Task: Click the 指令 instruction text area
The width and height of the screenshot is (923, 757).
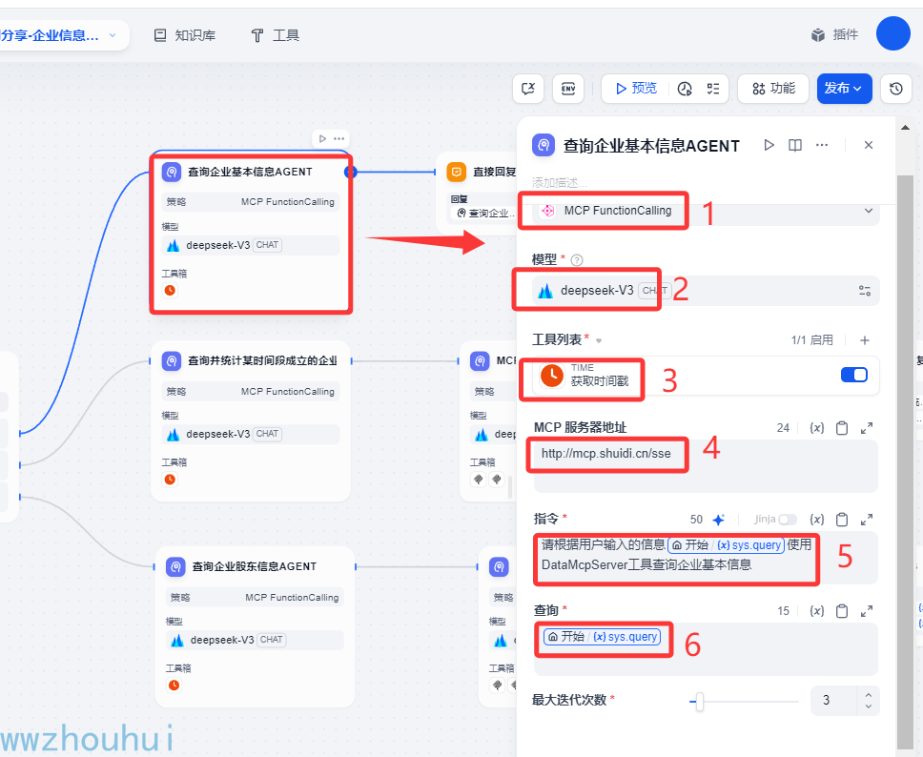Action: coord(706,558)
